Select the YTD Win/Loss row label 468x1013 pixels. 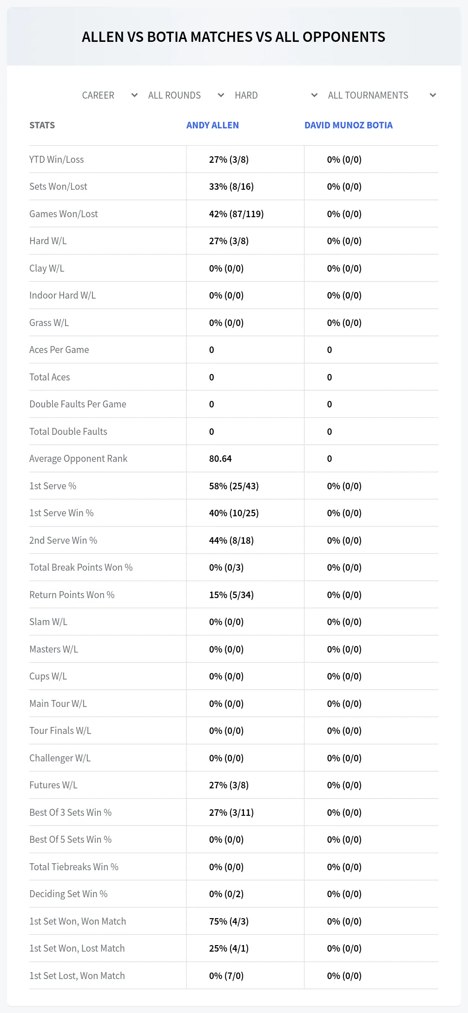57,160
